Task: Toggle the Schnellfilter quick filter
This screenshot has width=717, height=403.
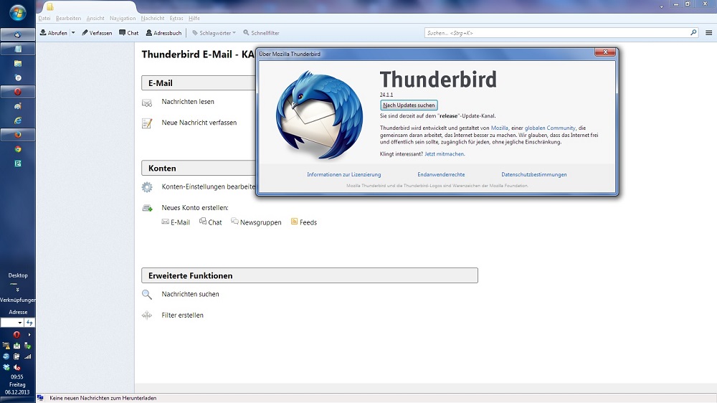Action: point(261,33)
